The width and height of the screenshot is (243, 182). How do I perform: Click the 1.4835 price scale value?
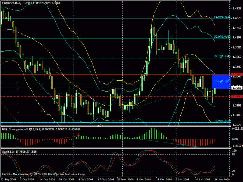point(237,9)
